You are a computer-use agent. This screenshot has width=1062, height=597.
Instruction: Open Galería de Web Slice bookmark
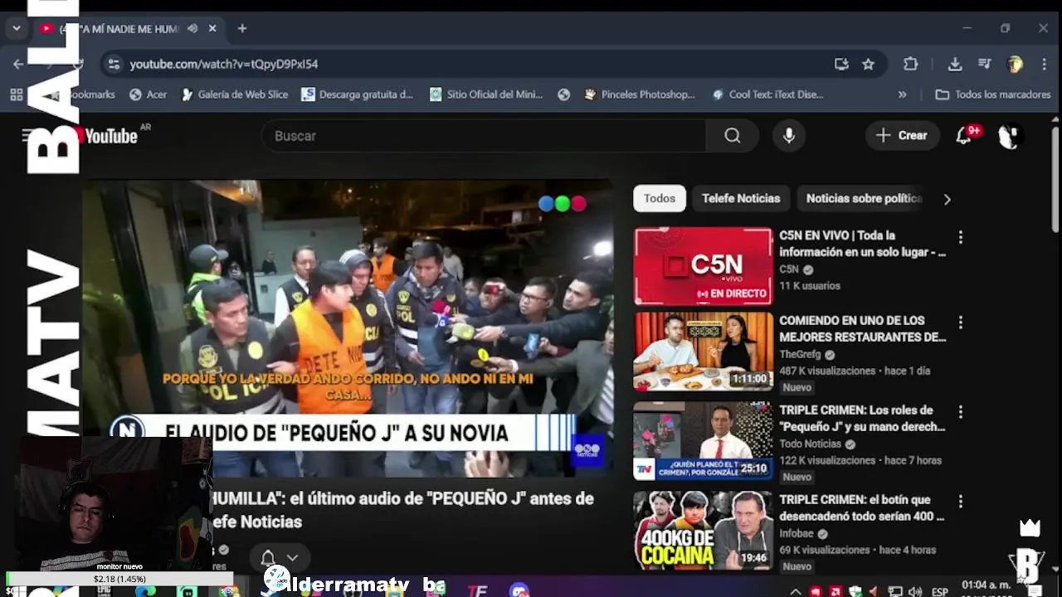click(x=234, y=95)
